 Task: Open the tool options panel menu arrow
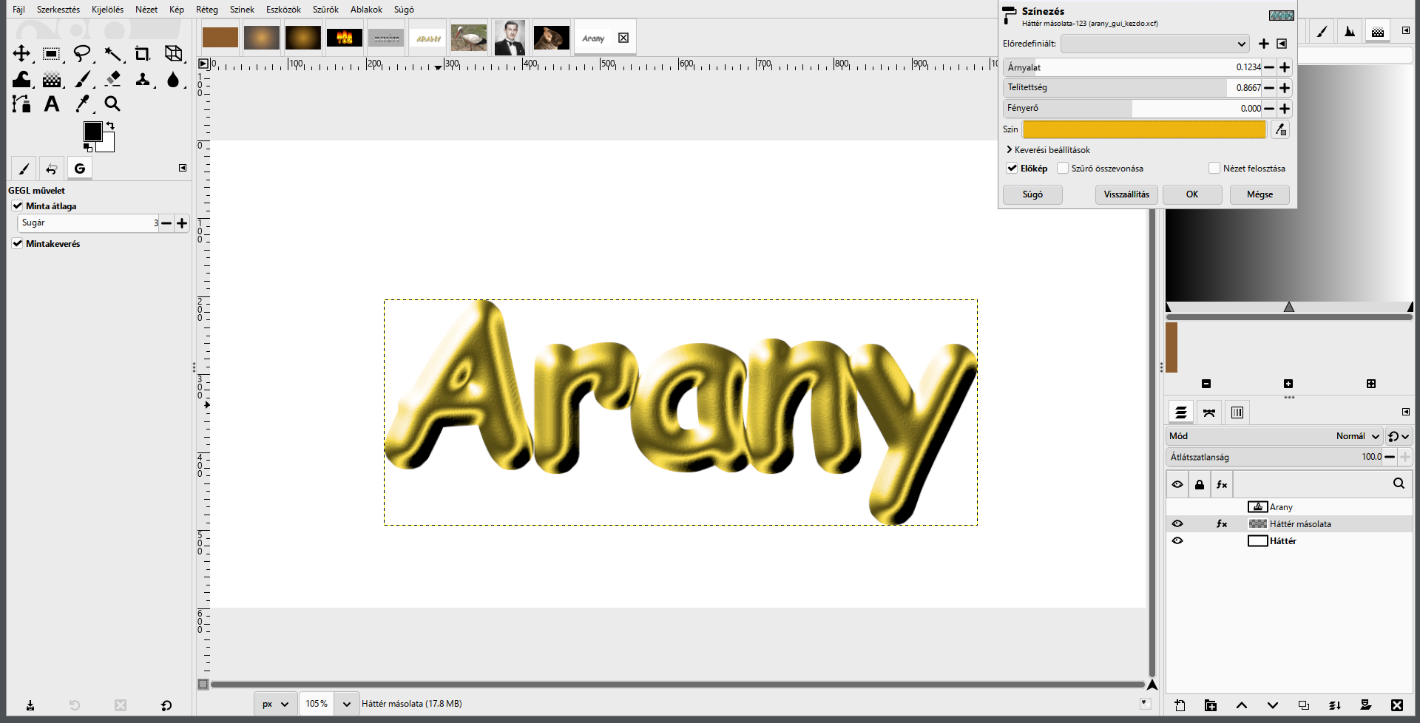[183, 168]
